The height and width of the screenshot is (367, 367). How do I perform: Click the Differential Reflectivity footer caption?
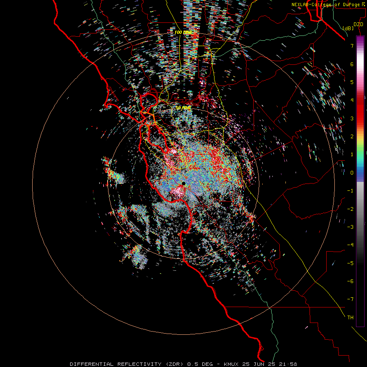[x=183, y=364]
